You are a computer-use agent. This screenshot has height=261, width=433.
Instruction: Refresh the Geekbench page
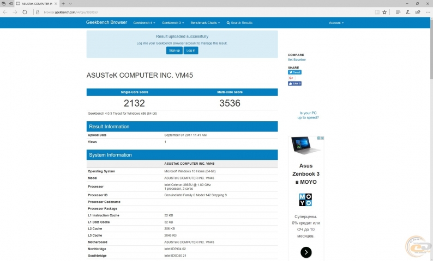click(x=25, y=12)
